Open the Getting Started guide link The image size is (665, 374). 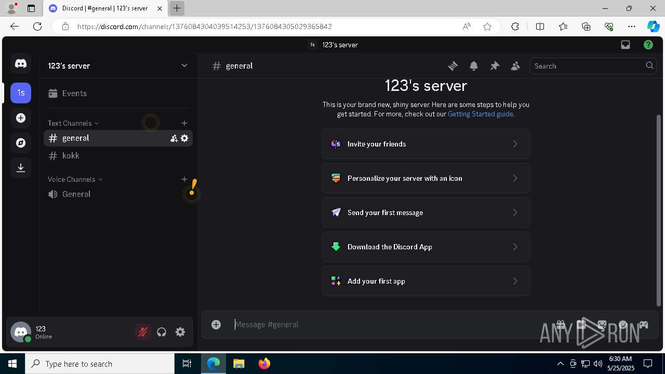(x=481, y=114)
